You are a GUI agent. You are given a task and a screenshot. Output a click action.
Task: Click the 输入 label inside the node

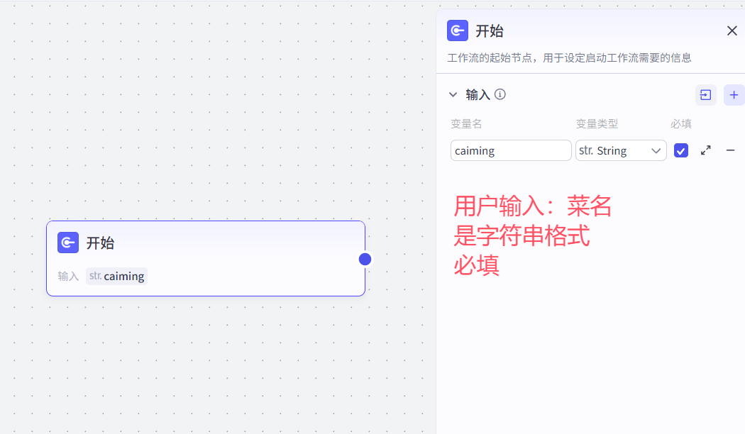[x=68, y=277]
